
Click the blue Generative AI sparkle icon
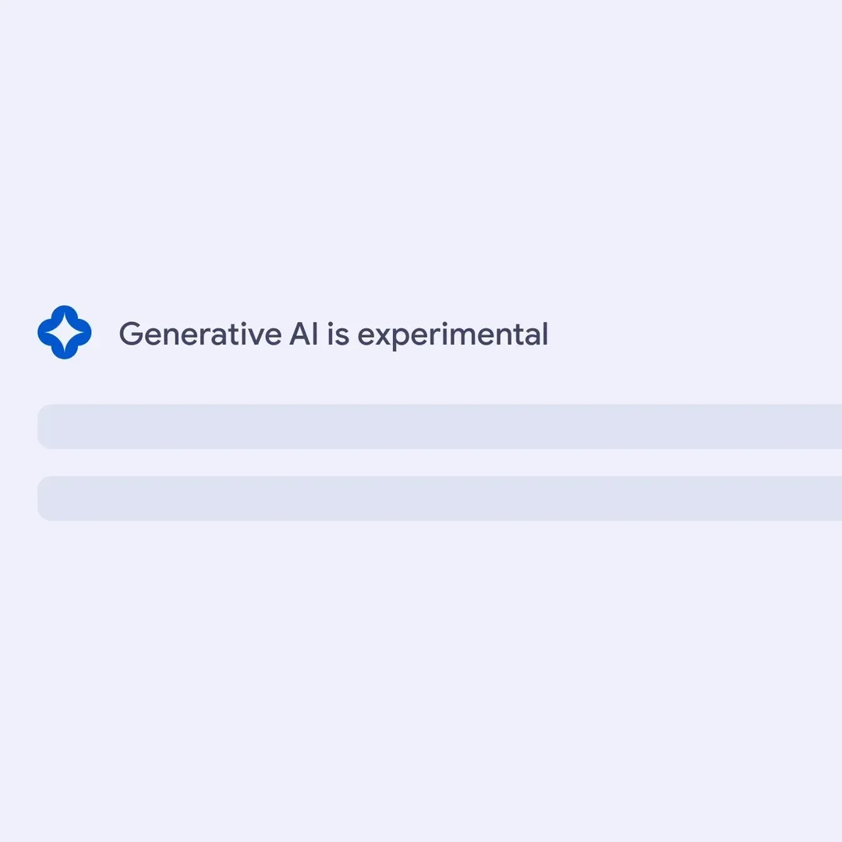coord(65,333)
